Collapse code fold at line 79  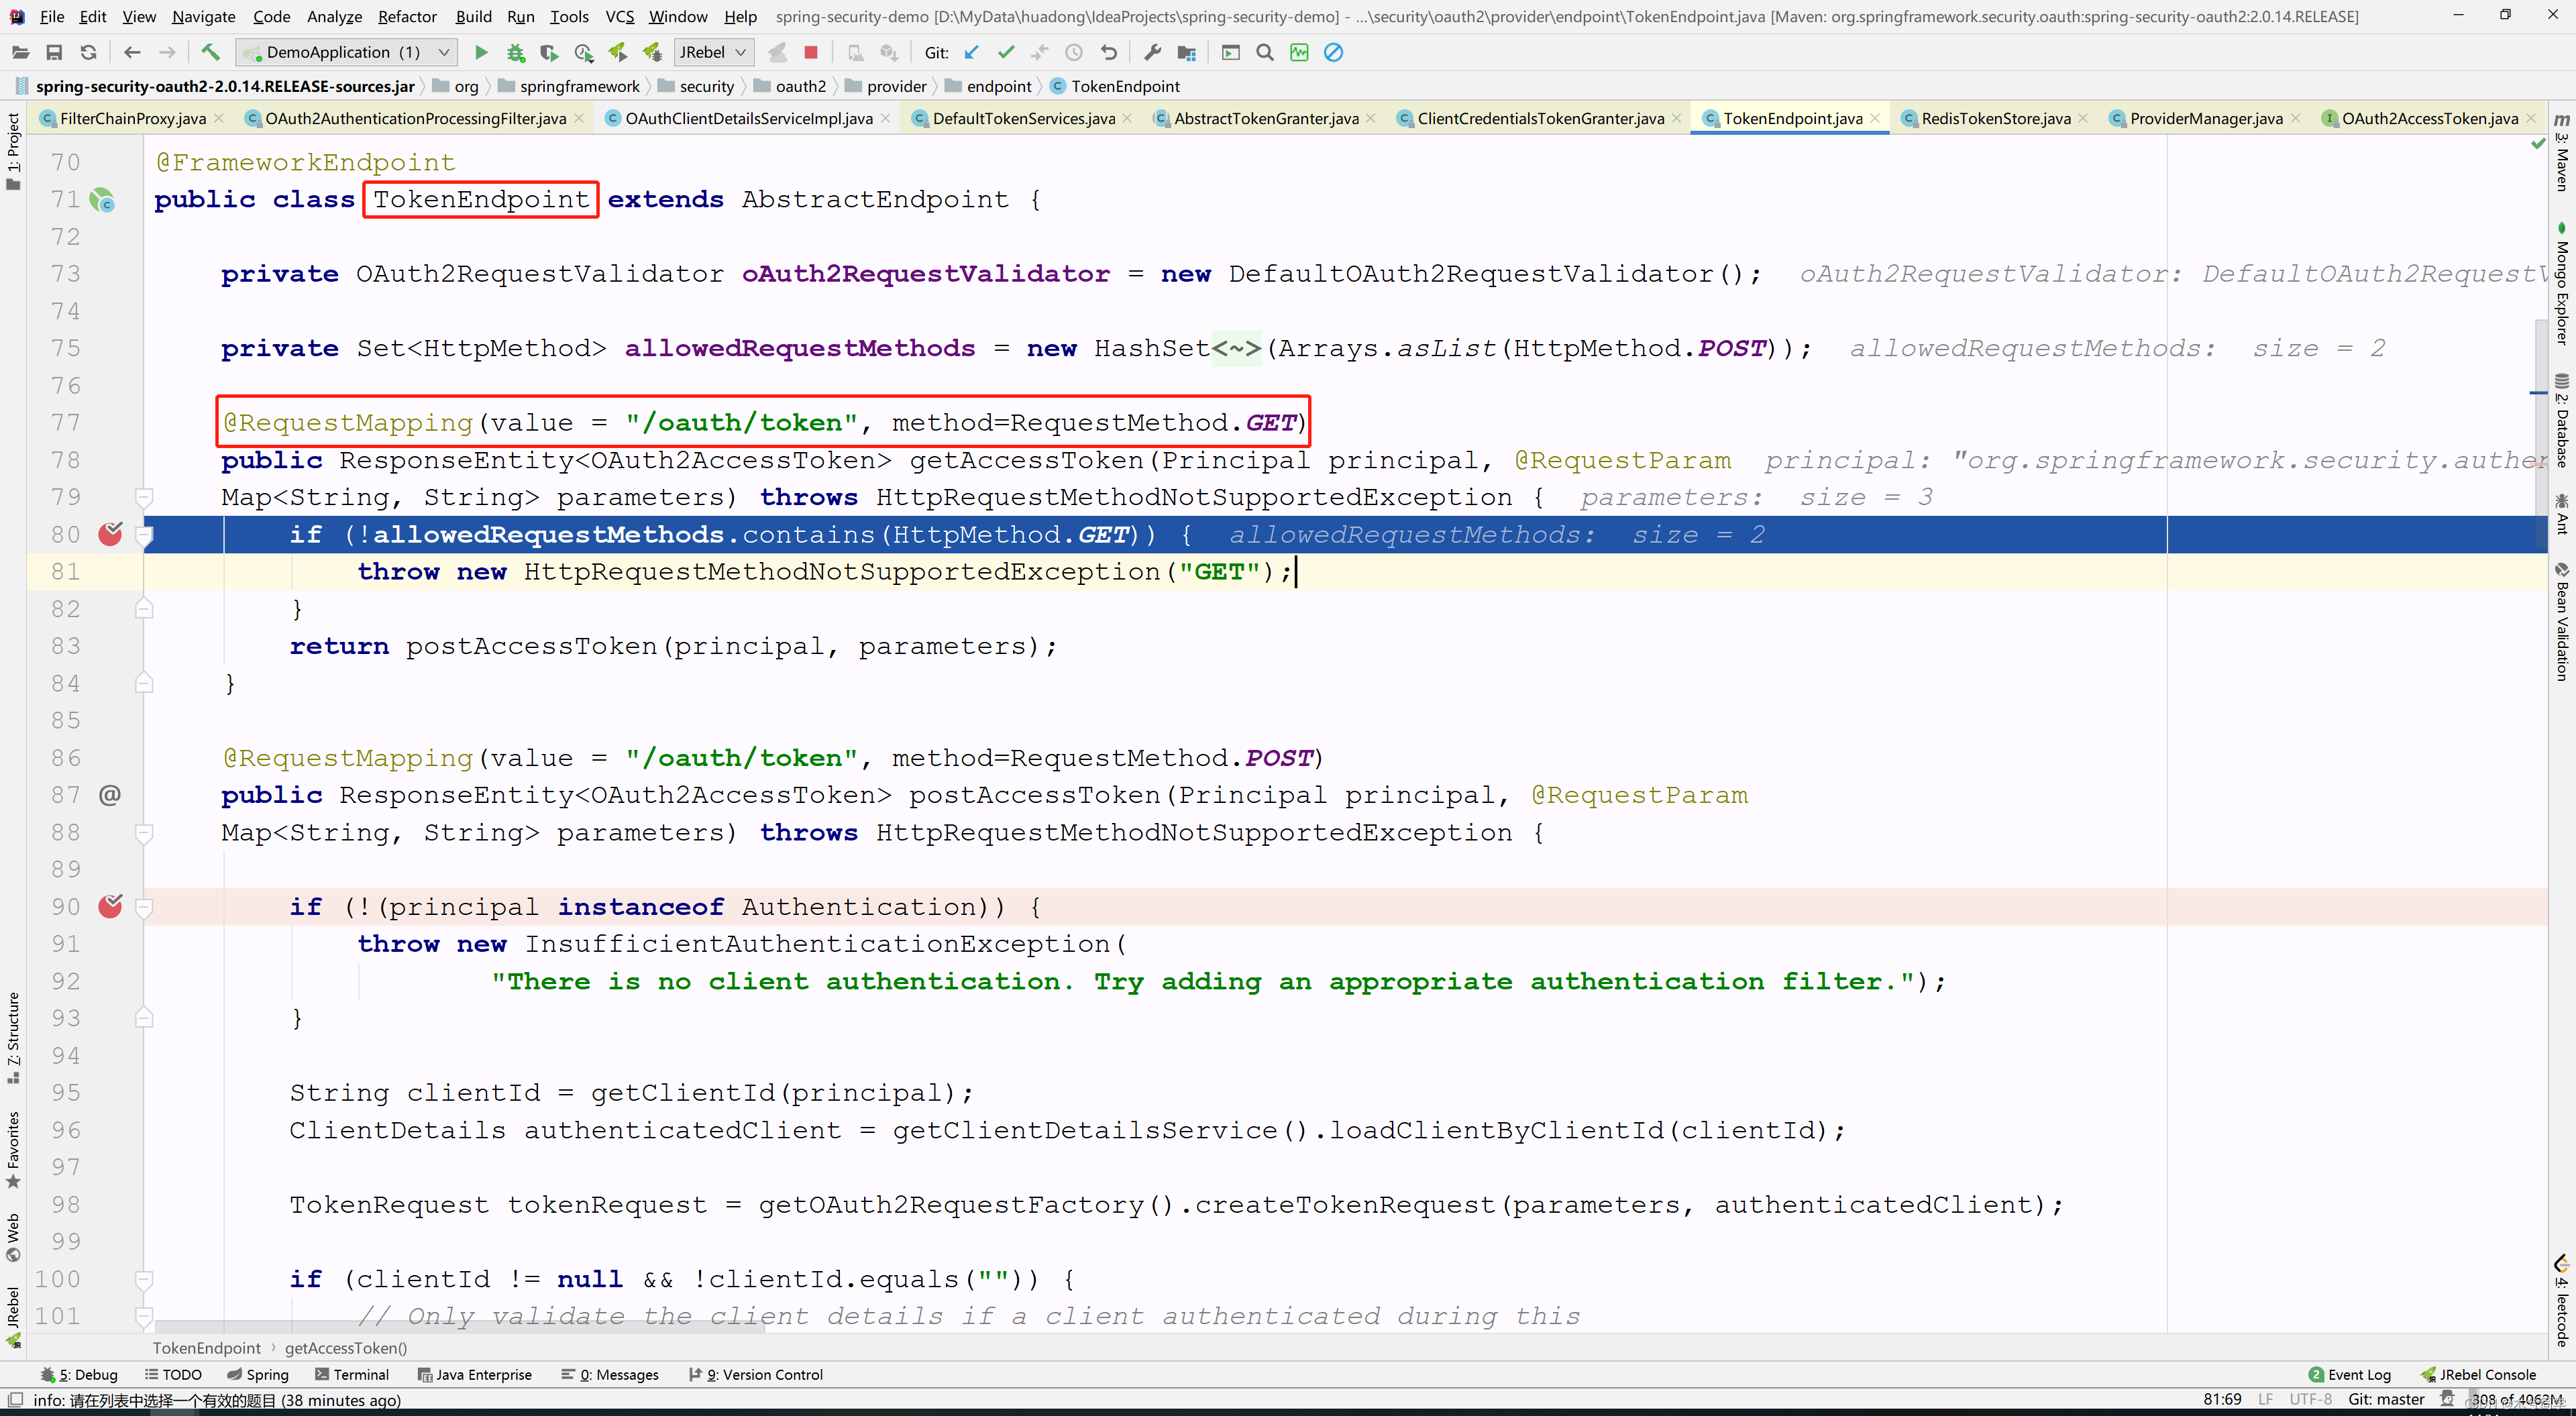click(144, 497)
